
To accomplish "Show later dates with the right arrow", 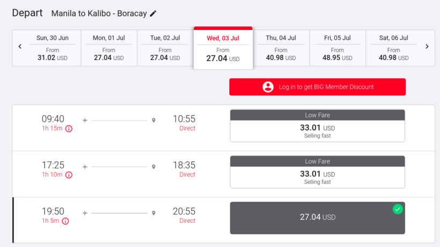I will 427,47.
